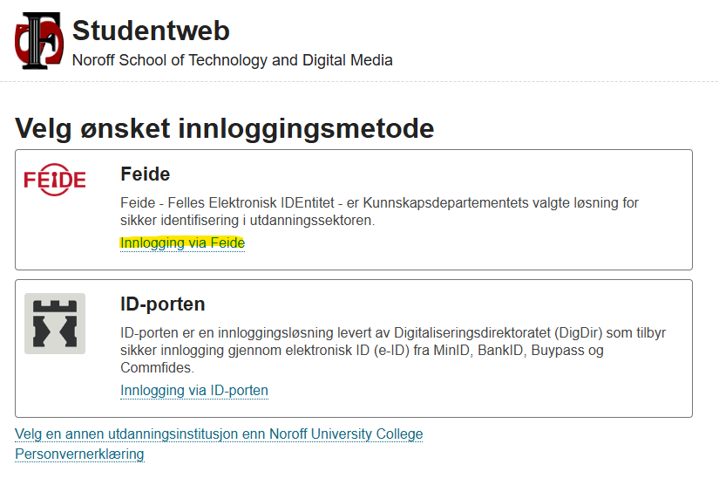The width and height of the screenshot is (719, 485).
Task: Click the Studentweb institution crest logo
Action: (x=39, y=41)
